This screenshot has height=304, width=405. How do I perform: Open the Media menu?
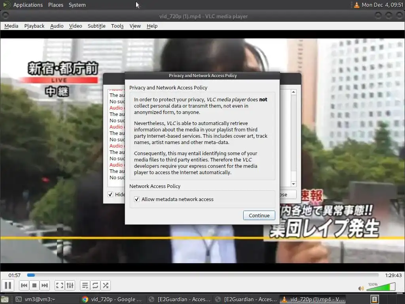(11, 26)
